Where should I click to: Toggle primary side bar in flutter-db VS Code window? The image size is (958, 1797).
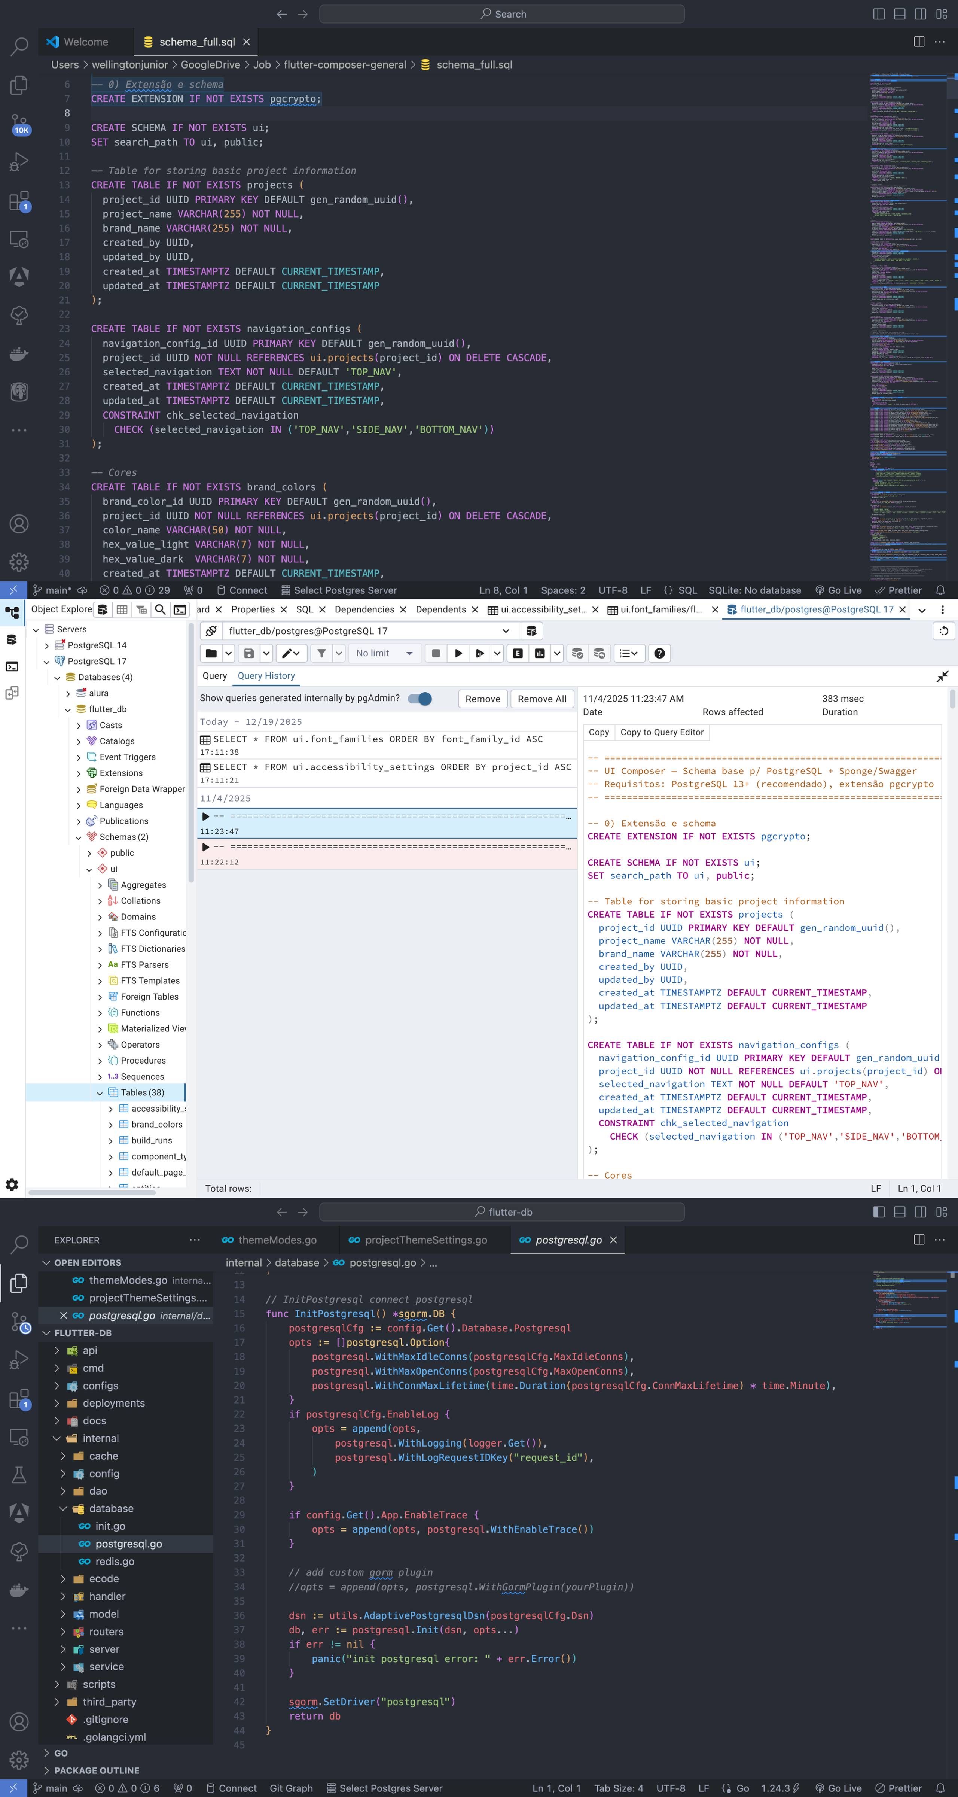(879, 1212)
